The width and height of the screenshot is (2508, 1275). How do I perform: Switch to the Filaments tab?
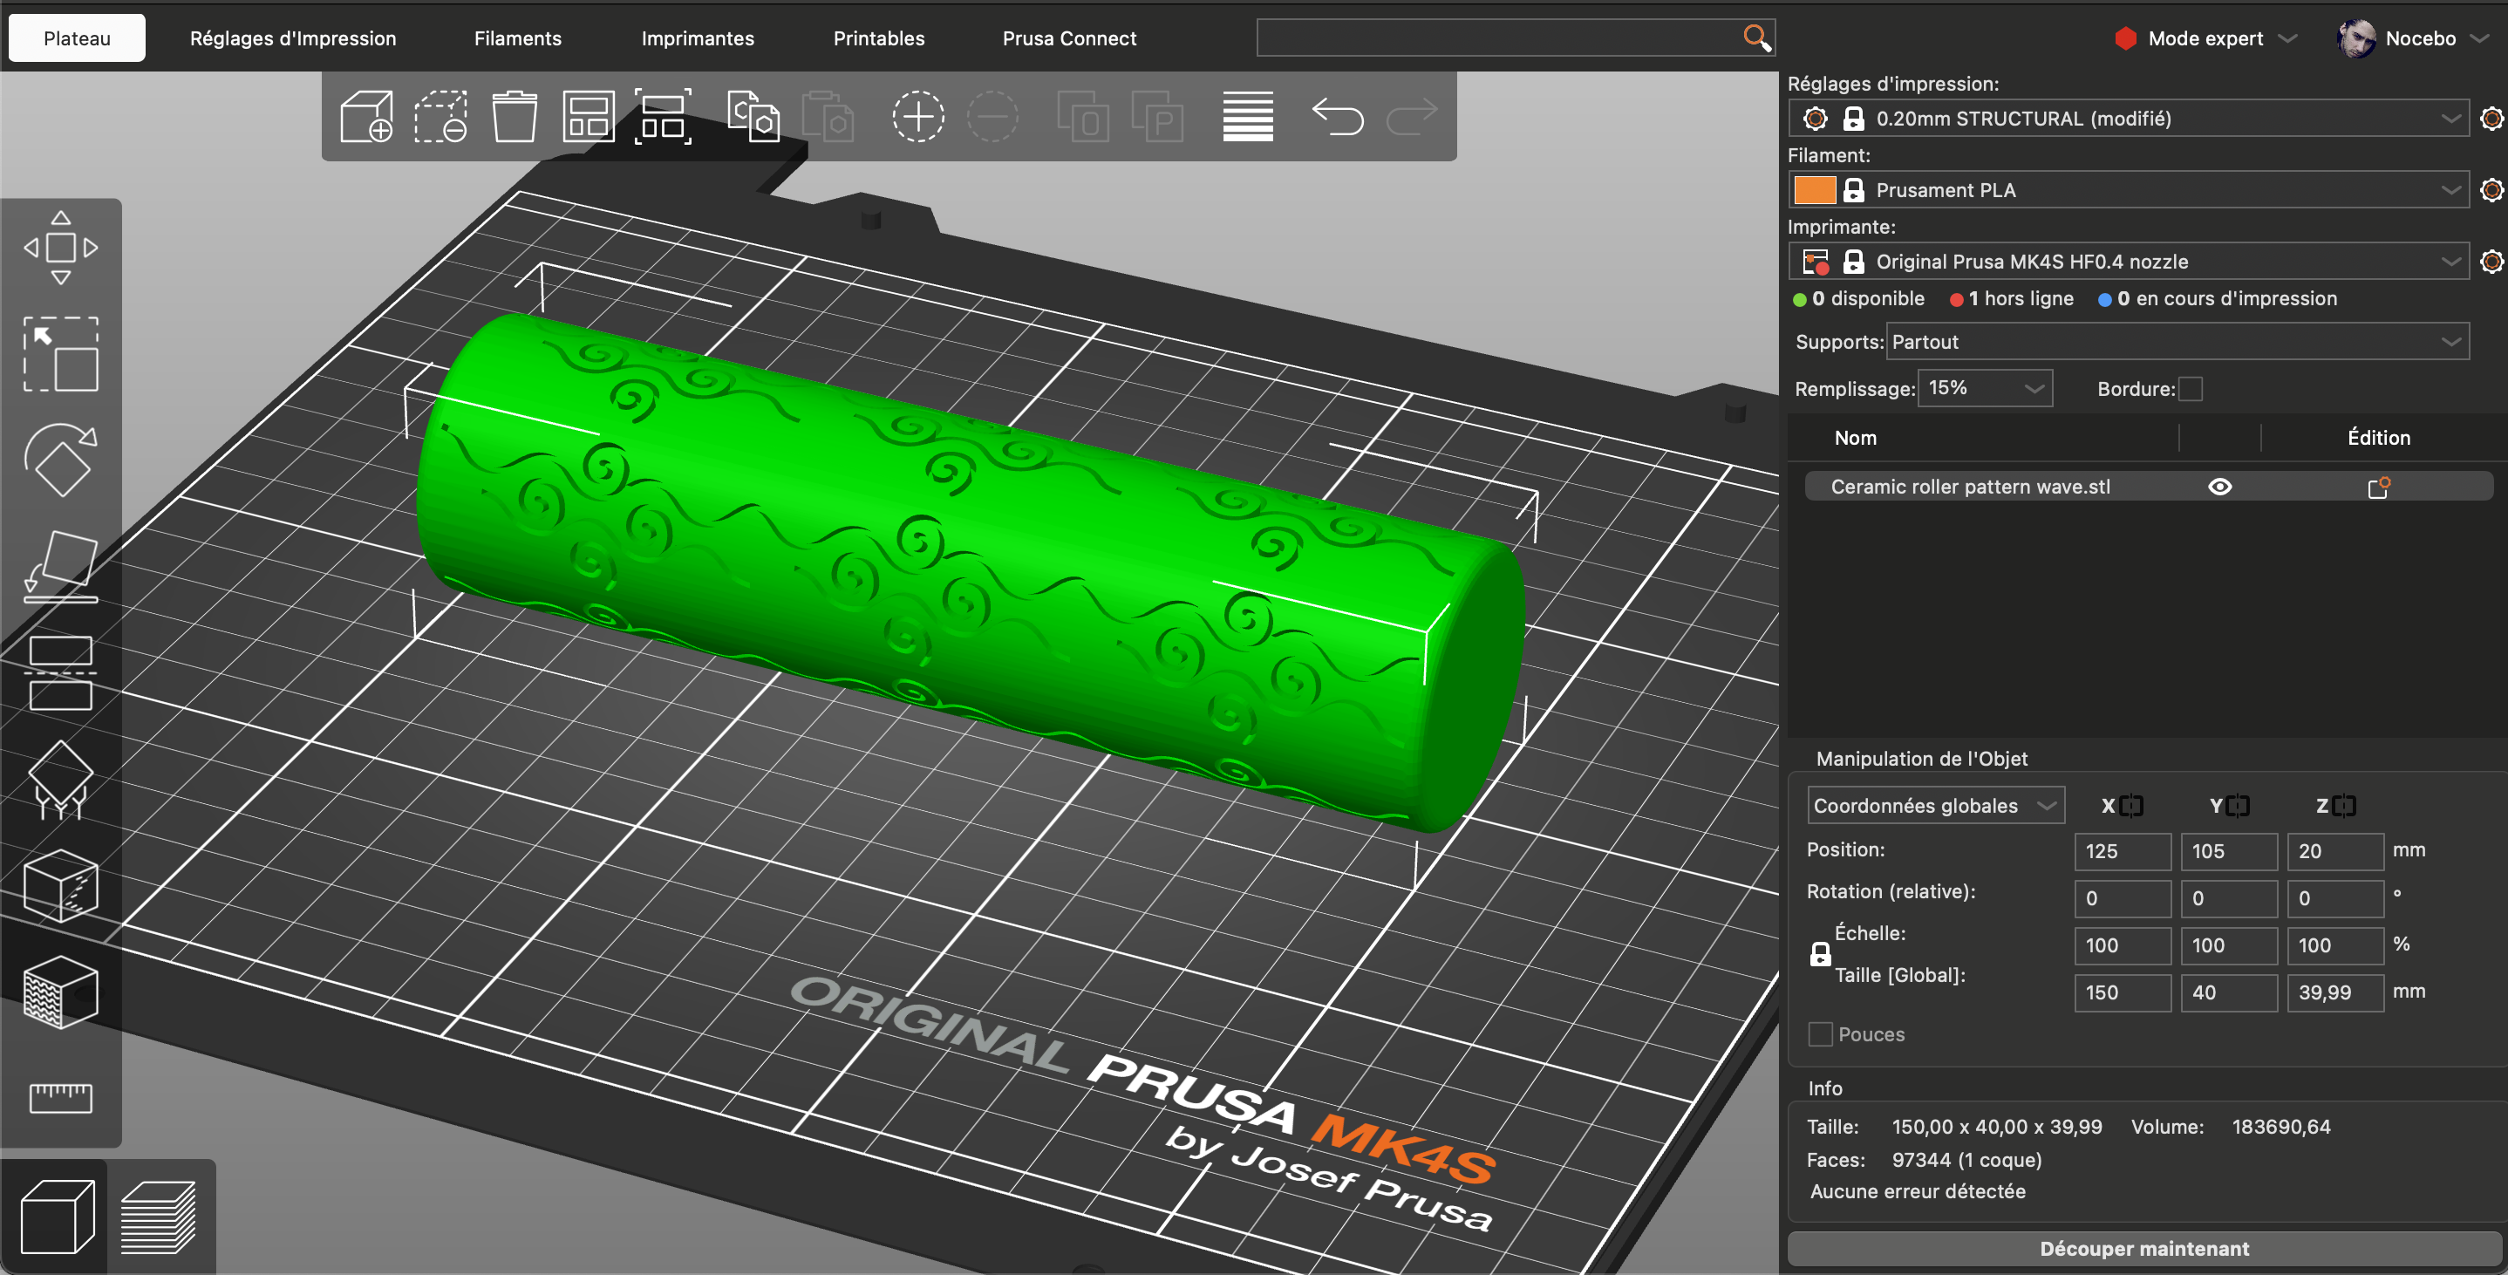(x=517, y=38)
